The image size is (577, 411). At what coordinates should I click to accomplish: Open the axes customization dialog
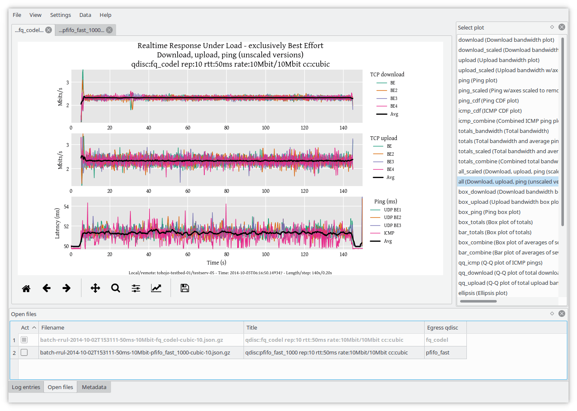156,288
